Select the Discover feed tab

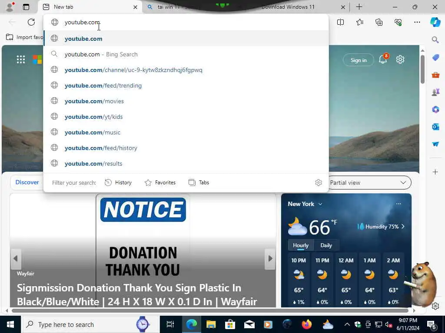click(x=27, y=183)
